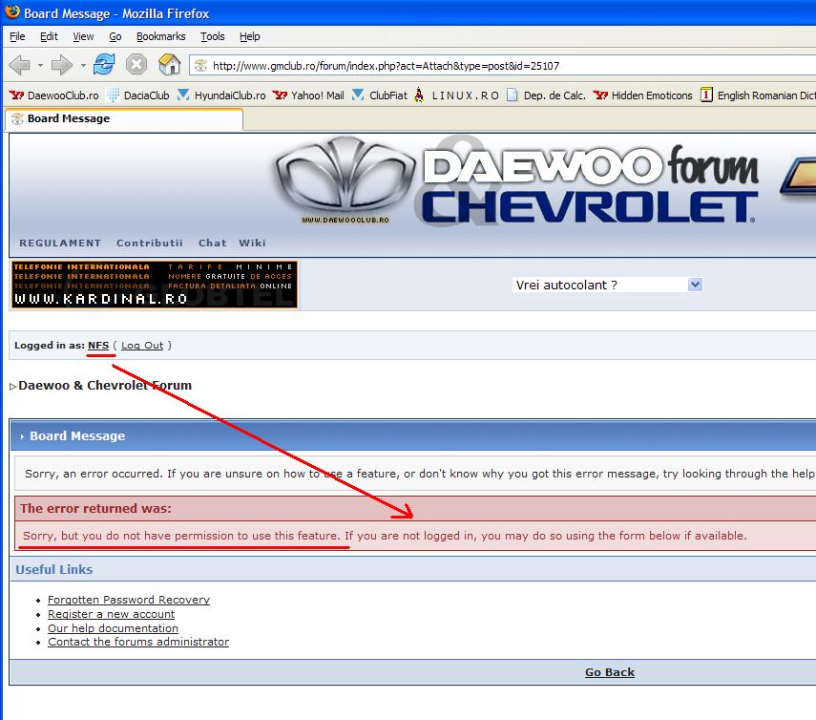The image size is (816, 720).
Task: Expand the Daewoo & Chevrolet Forum breadcrumb arrow
Action: point(13,387)
